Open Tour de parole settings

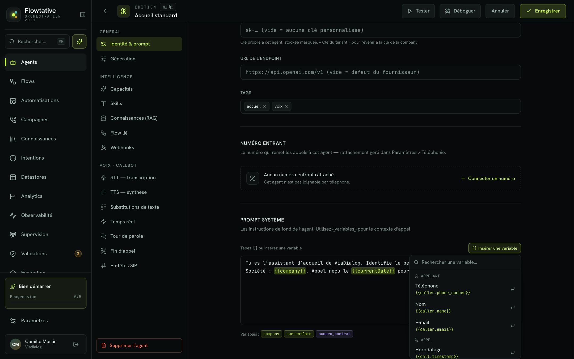click(x=139, y=236)
